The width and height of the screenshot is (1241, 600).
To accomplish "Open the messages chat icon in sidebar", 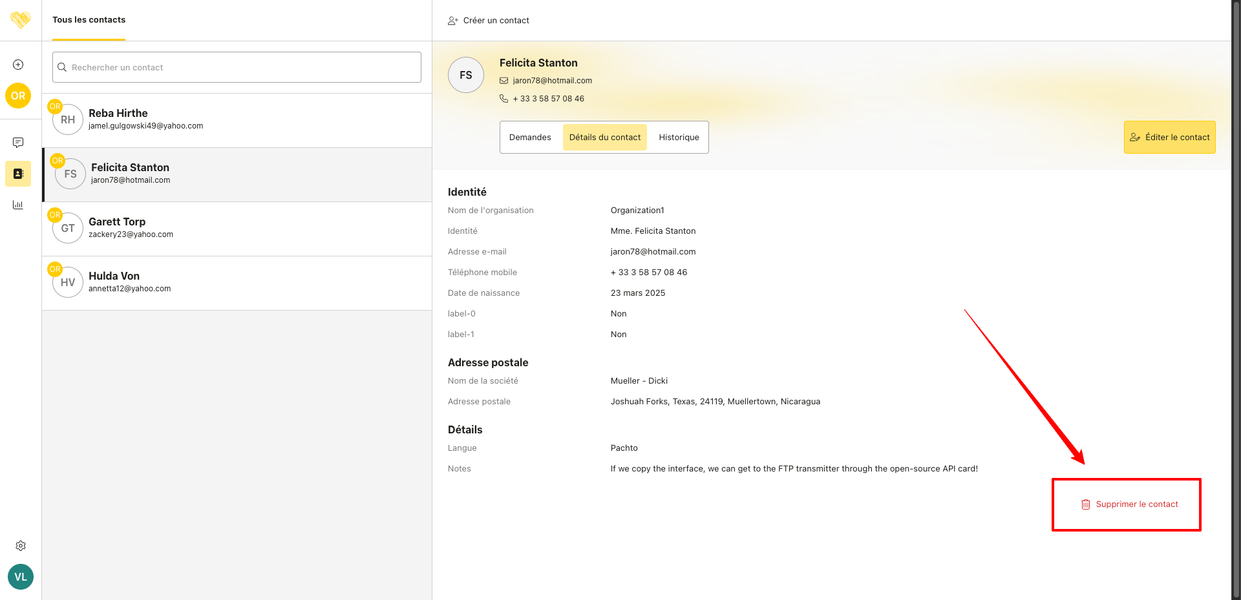I will coord(18,142).
